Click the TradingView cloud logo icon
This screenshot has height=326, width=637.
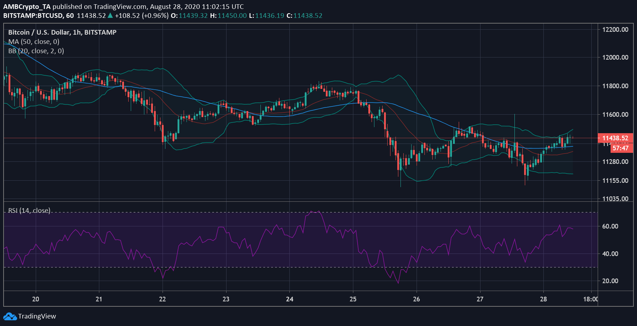coord(10,316)
